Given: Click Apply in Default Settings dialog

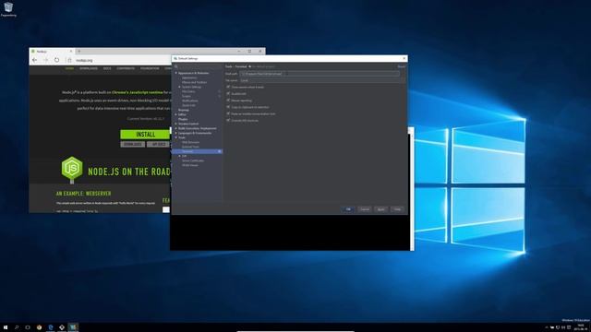Looking at the screenshot, I should [381, 209].
